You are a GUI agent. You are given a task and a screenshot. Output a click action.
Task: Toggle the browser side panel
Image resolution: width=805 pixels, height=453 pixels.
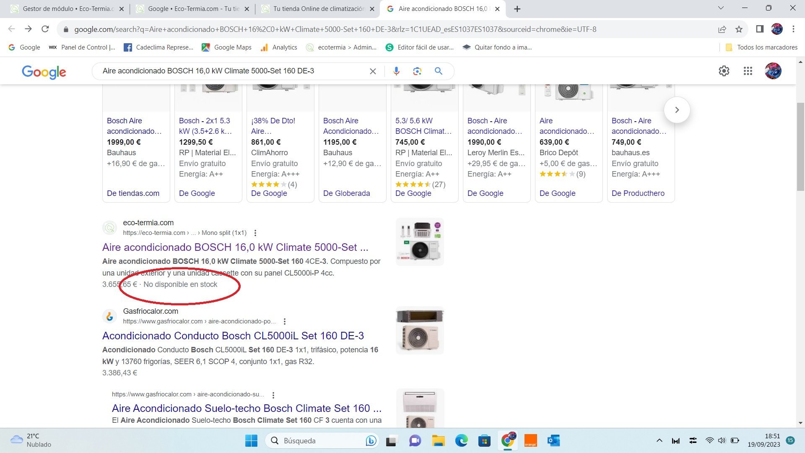[760, 29]
